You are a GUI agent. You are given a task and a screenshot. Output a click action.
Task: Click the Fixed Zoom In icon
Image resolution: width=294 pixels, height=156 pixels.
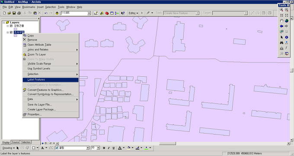pos(281,16)
